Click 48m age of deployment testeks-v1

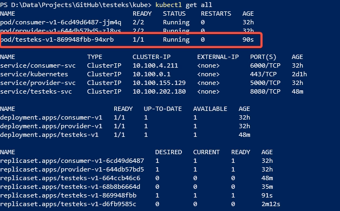click(x=244, y=135)
